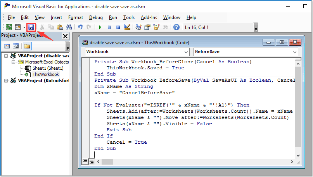
Task: Open the Debug menu
Action: pos(96,17)
